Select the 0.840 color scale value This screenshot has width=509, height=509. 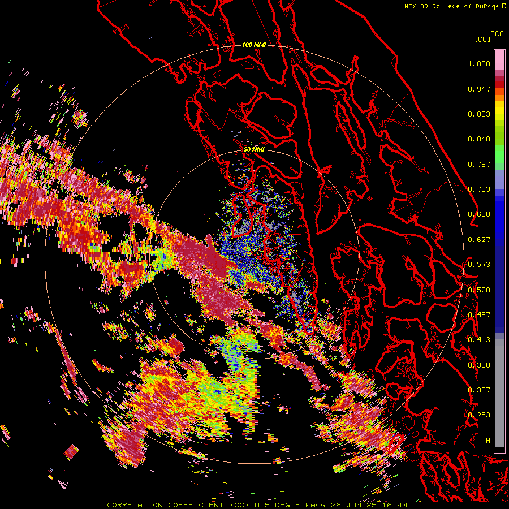click(x=479, y=139)
